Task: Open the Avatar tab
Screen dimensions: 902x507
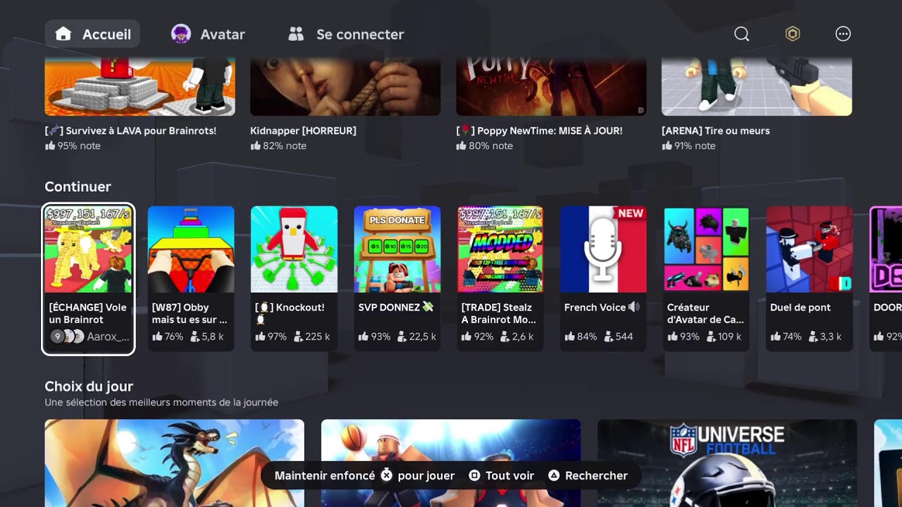Action: point(208,34)
